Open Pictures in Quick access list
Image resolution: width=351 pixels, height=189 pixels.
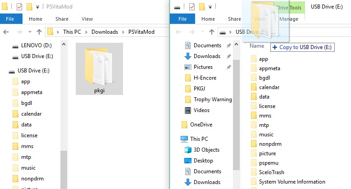[x=203, y=67]
